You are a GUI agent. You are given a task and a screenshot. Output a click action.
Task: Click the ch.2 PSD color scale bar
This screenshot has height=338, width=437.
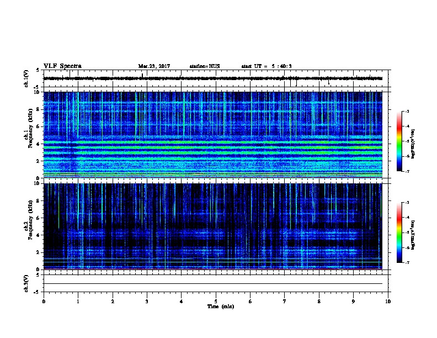tap(399, 233)
